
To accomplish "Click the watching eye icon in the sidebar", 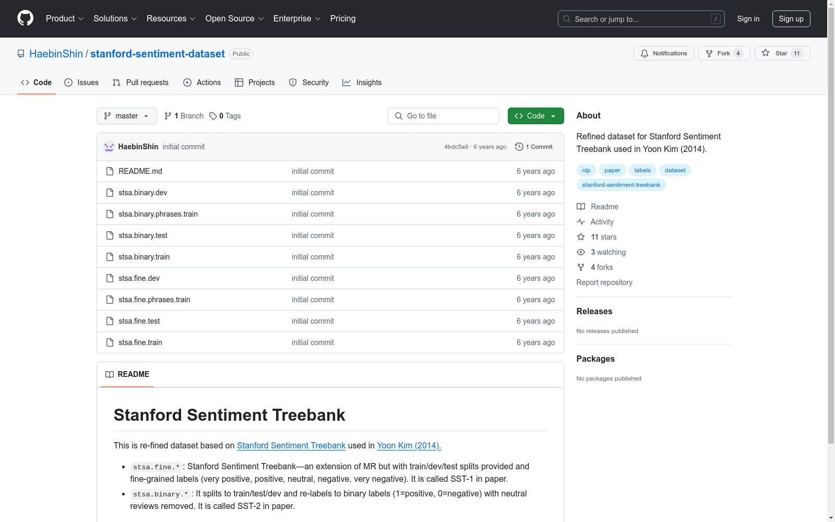I will (580, 252).
